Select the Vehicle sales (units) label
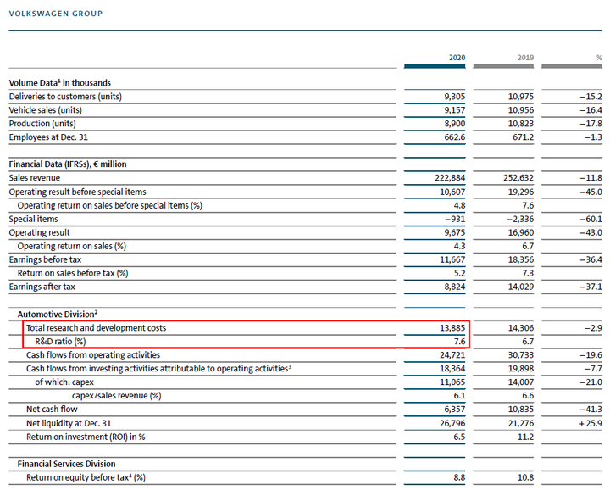Screen dimensions: 610x496 (x=46, y=110)
